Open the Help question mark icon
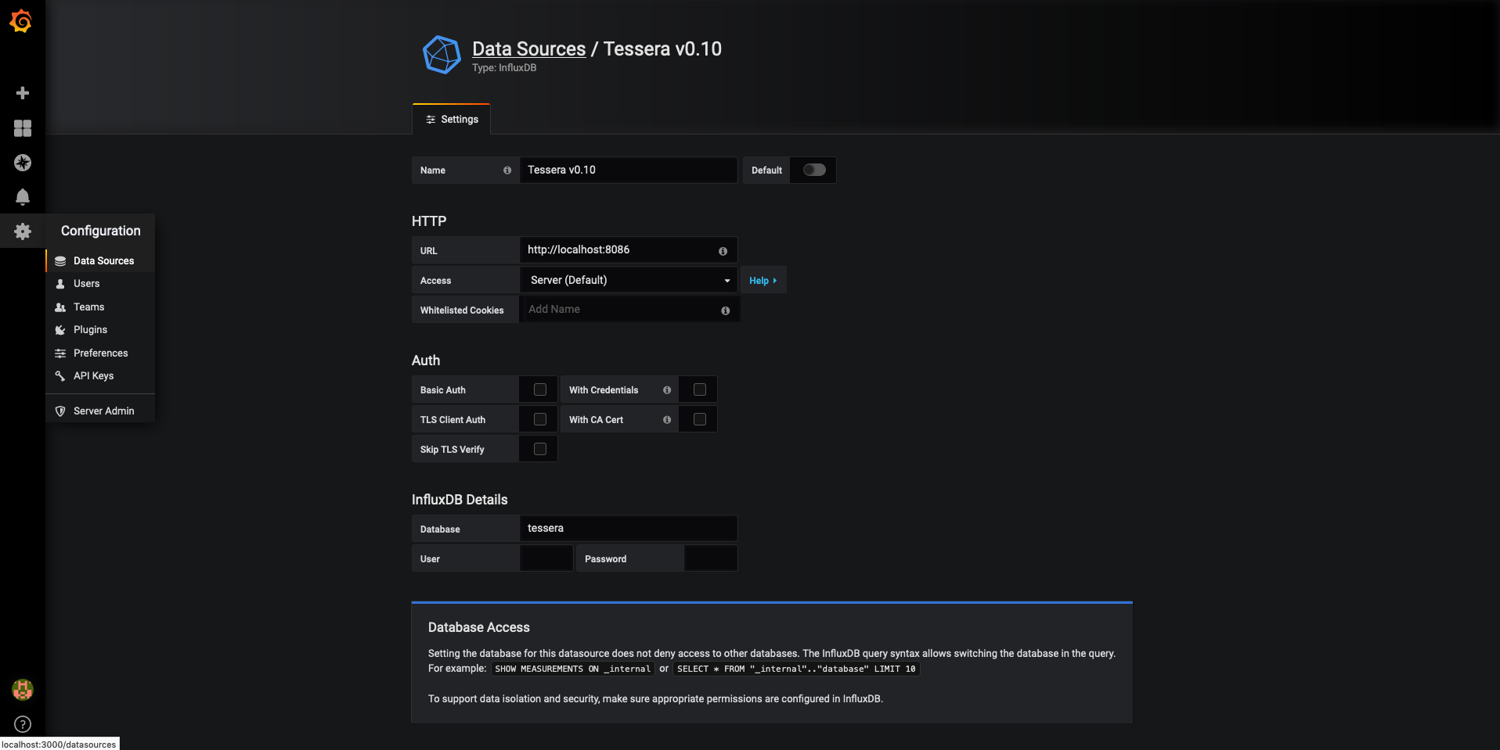This screenshot has height=750, width=1500. [23, 724]
